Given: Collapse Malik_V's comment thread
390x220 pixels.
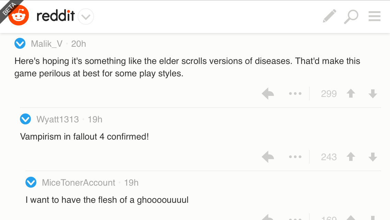Looking at the screenshot, I should [x=20, y=44].
